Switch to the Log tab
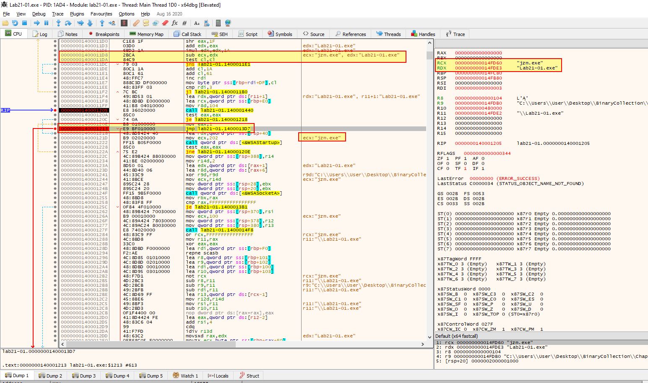 (x=40, y=34)
